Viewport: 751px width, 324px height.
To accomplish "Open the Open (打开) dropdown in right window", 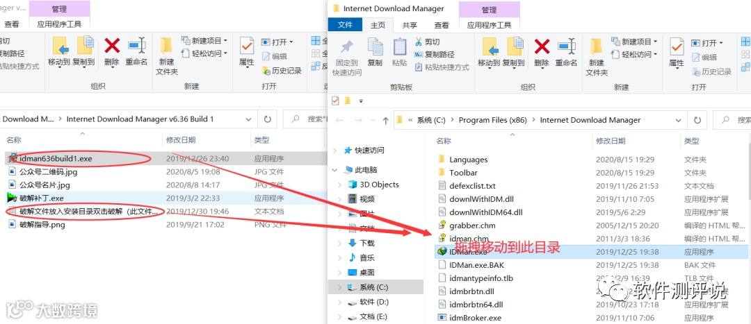I will (707, 43).
